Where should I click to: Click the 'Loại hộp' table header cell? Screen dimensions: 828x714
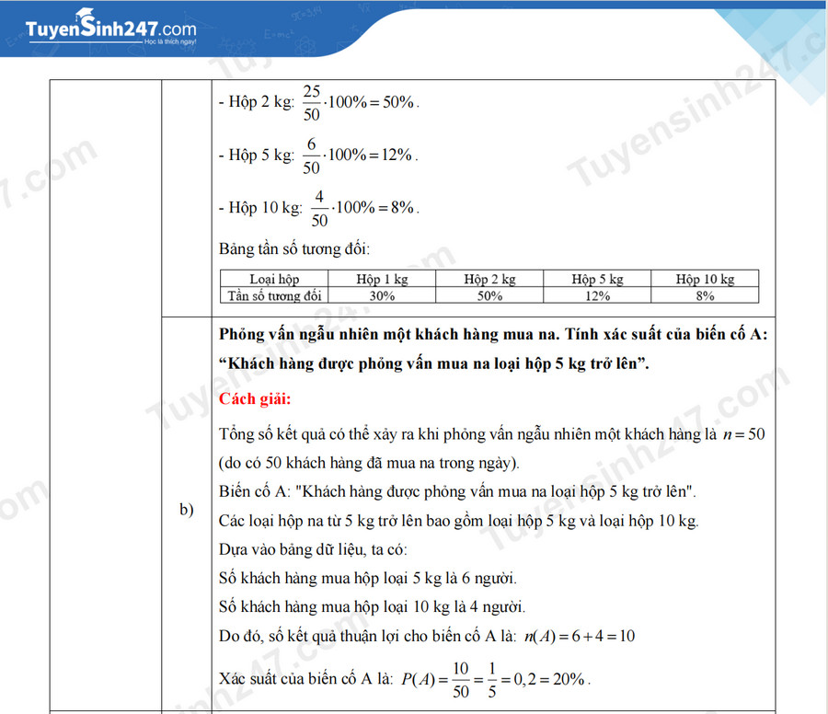pyautogui.click(x=274, y=278)
